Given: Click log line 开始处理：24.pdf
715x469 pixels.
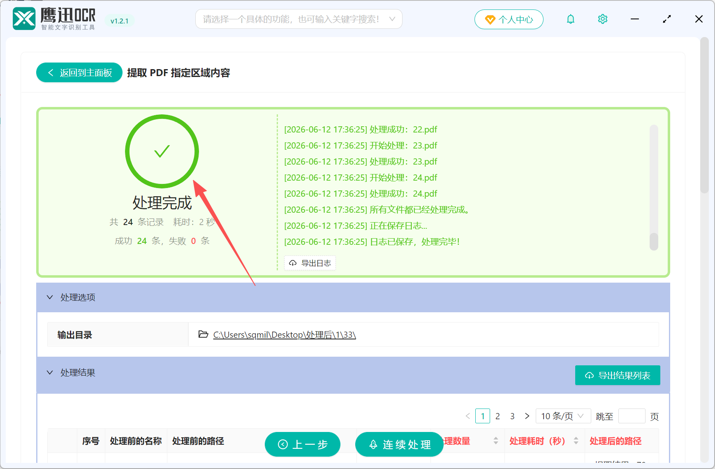Looking at the screenshot, I should pyautogui.click(x=361, y=177).
